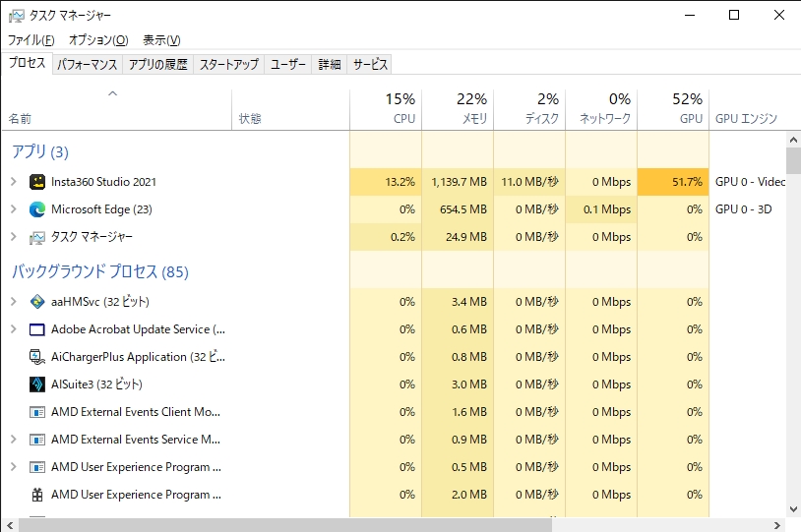Click the aaHMSvc process icon
This screenshot has height=532, width=801.
pos(37,302)
